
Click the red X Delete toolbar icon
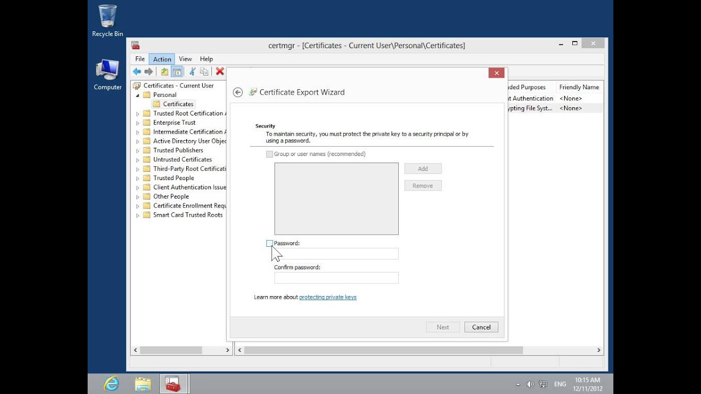(220, 72)
